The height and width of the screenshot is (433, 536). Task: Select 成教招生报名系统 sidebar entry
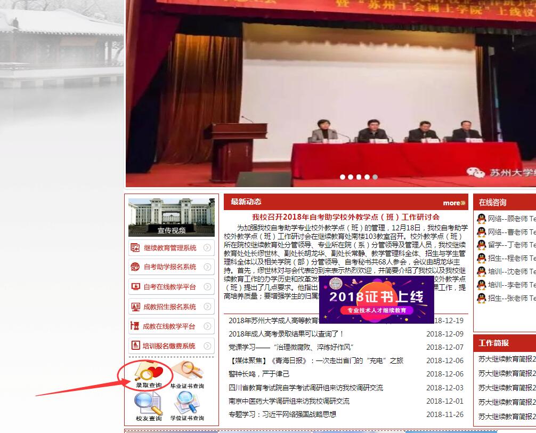pos(170,307)
